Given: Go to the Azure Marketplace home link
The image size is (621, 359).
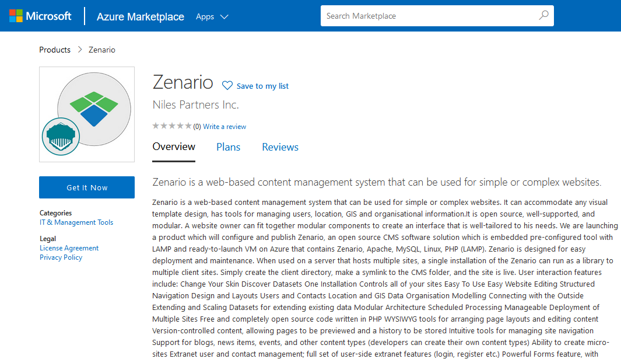Looking at the screenshot, I should pyautogui.click(x=141, y=16).
